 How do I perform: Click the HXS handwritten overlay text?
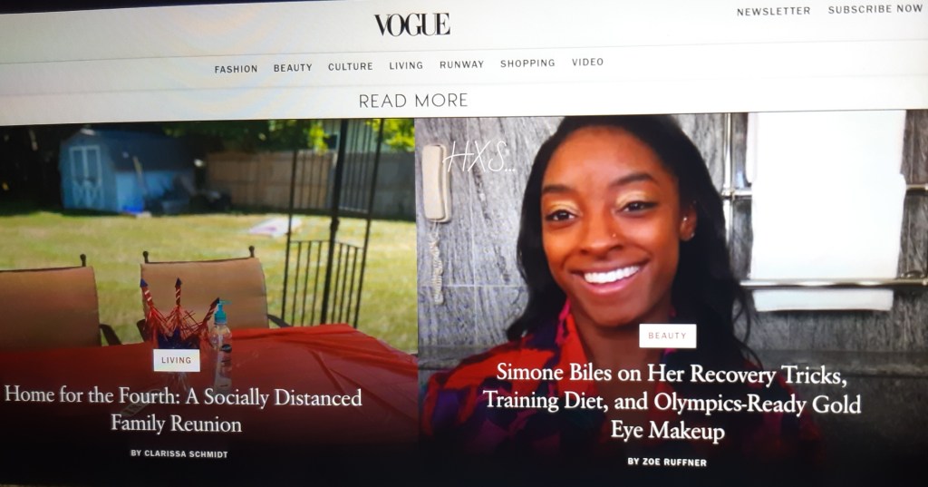pyautogui.click(x=478, y=156)
